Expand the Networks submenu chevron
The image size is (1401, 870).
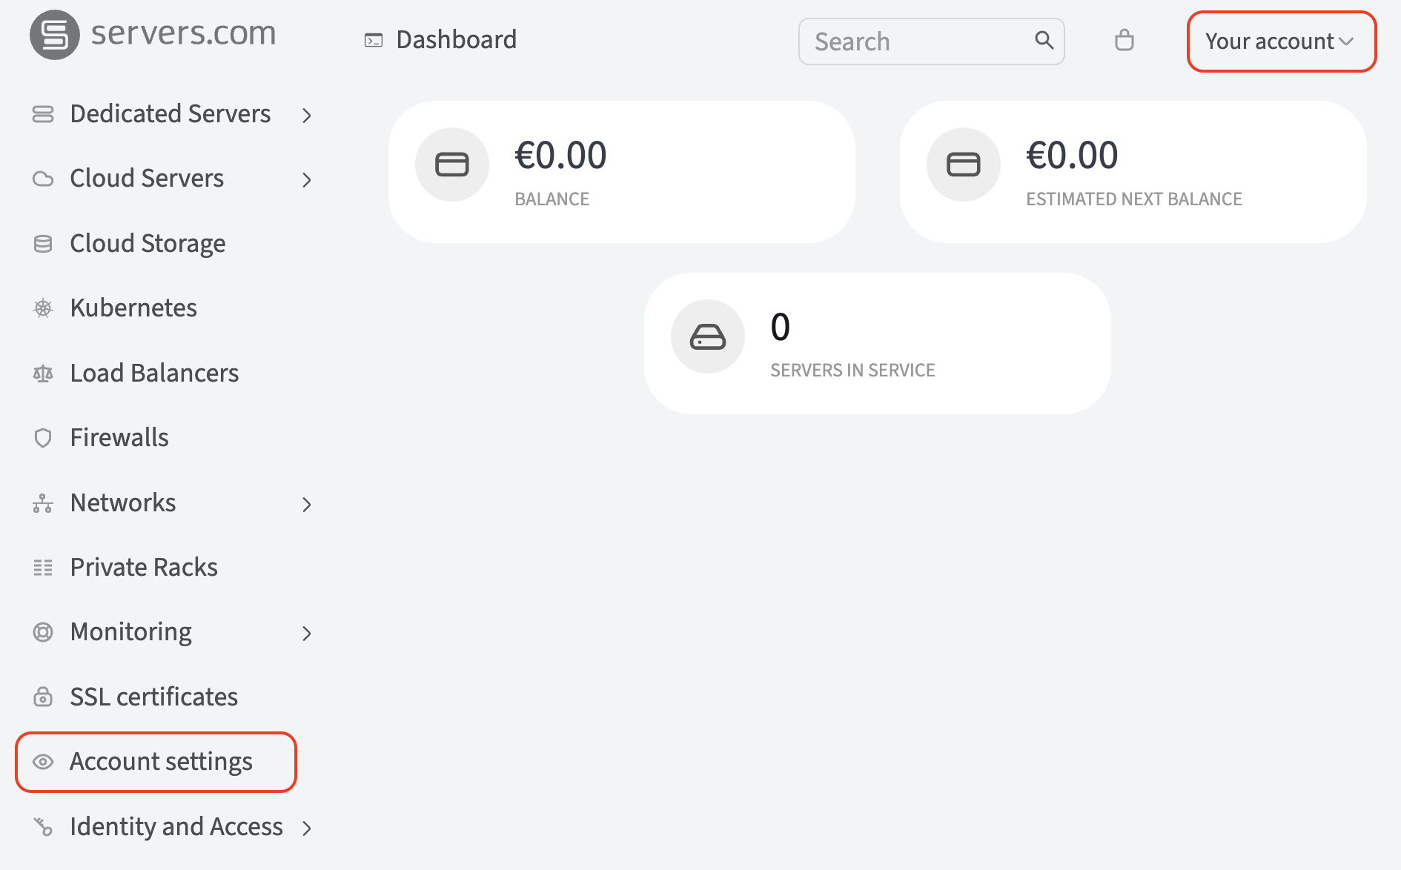pyautogui.click(x=307, y=504)
